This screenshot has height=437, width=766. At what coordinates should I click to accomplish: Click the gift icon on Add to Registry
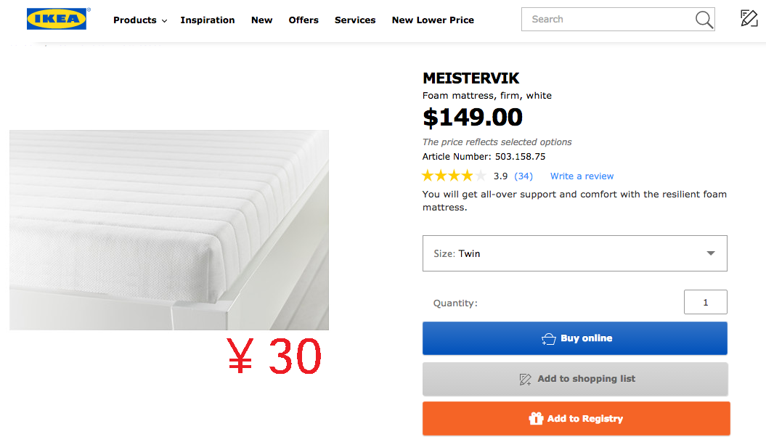[536, 418]
